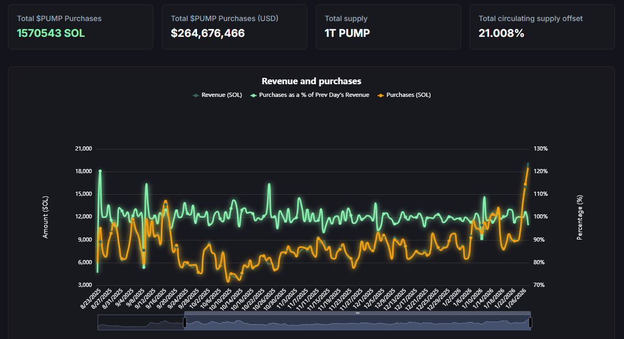Click the grip dots on the chart range selector bar

(x=358, y=313)
